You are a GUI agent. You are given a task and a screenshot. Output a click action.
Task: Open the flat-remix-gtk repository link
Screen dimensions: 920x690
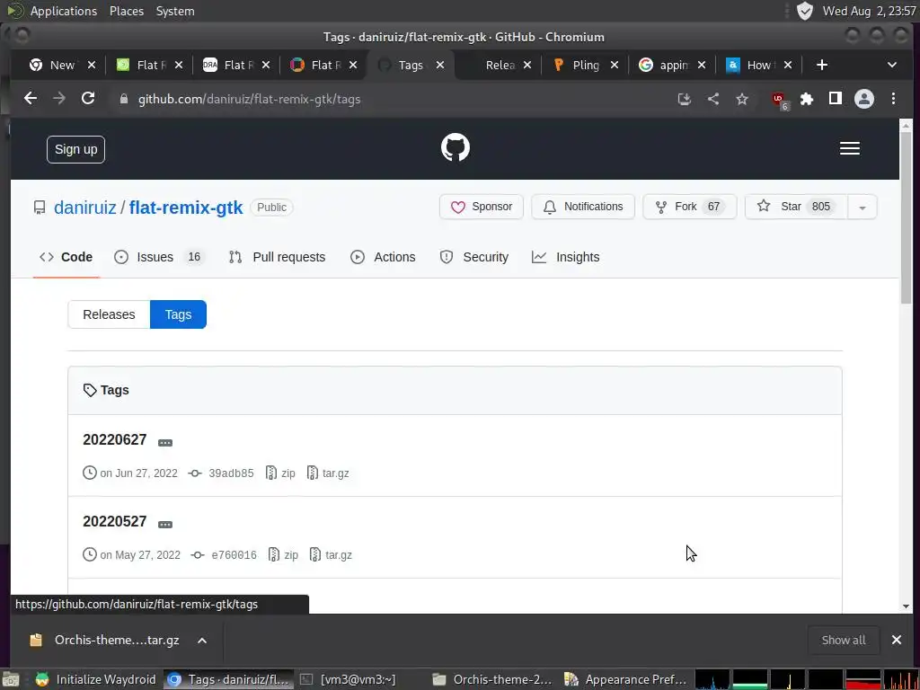(186, 208)
